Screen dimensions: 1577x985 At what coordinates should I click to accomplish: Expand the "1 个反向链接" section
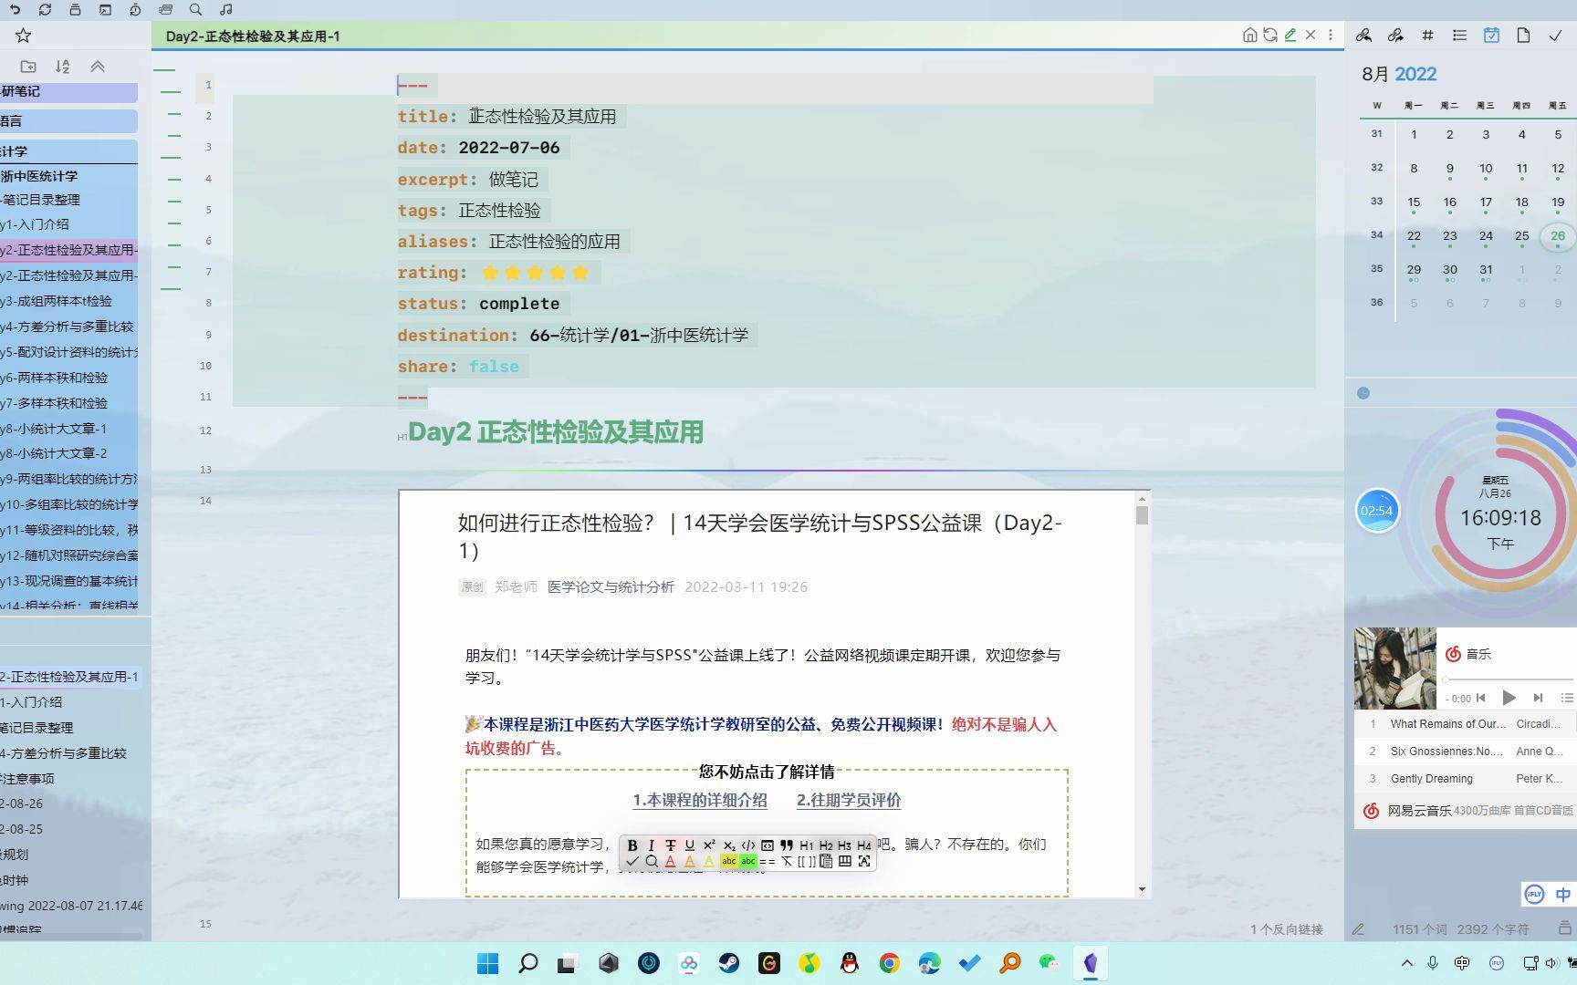[x=1287, y=929]
